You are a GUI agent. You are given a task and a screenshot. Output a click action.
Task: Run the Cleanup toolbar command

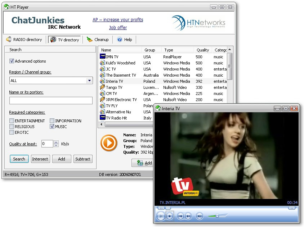point(98,40)
